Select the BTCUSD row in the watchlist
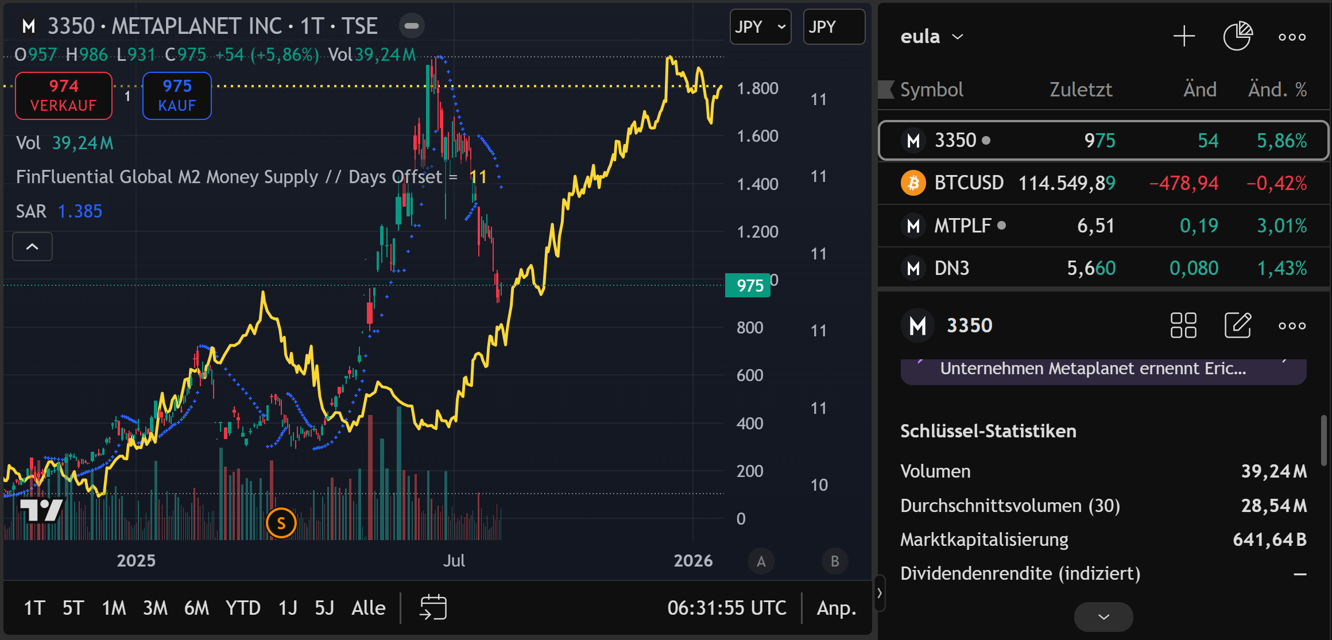 (x=1103, y=183)
